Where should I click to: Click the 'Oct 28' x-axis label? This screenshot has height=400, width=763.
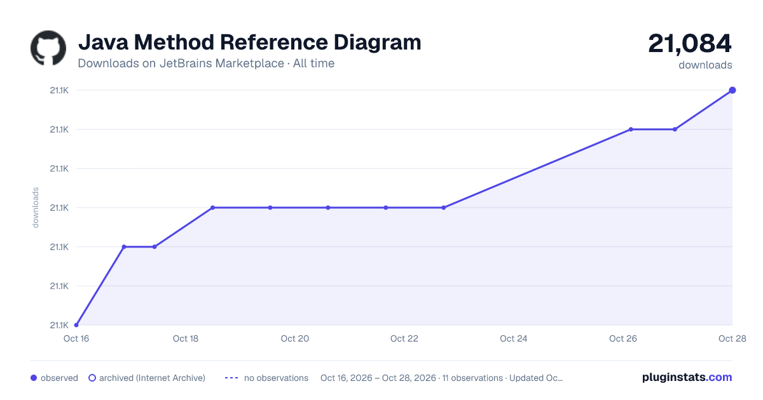pyautogui.click(x=731, y=338)
